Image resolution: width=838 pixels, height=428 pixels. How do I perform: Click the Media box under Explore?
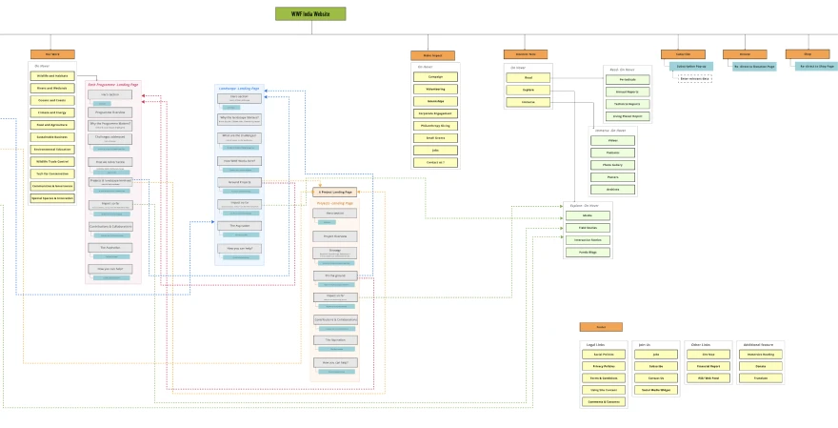(588, 215)
